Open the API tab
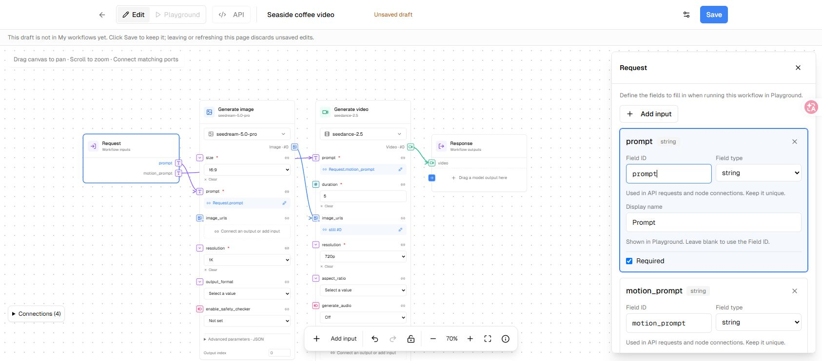Screen dimensions: 822x361 232,15
